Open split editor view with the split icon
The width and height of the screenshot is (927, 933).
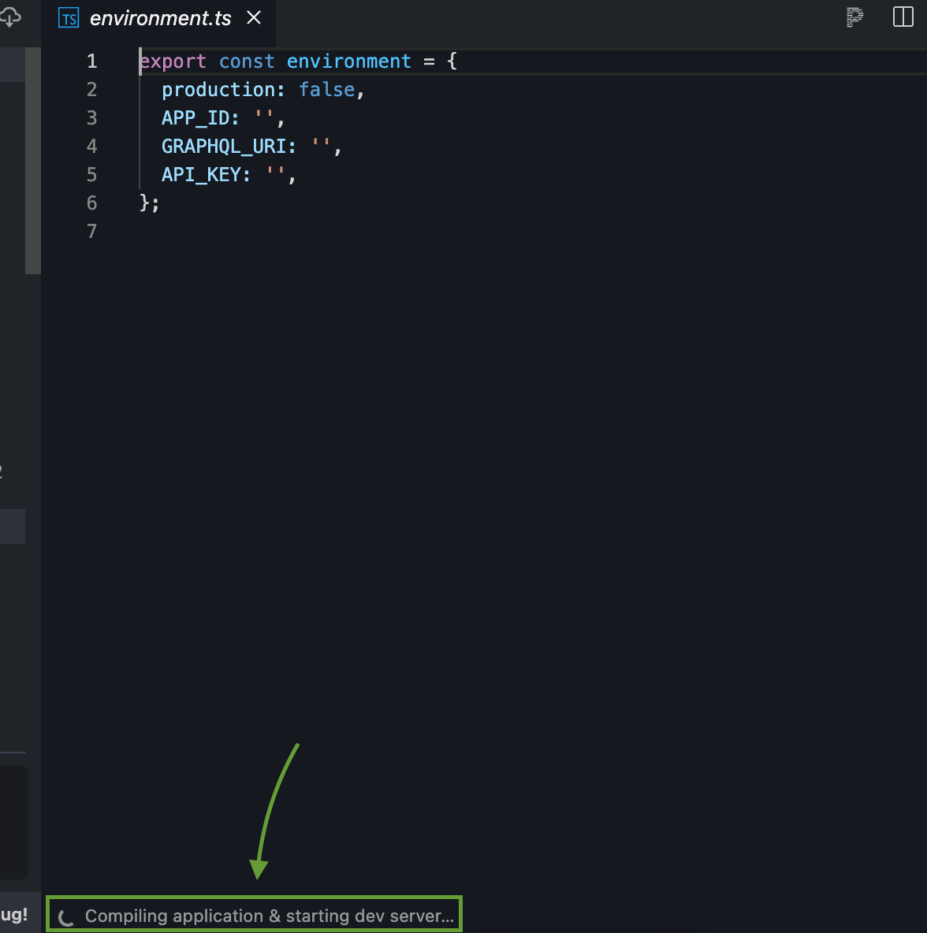tap(902, 17)
